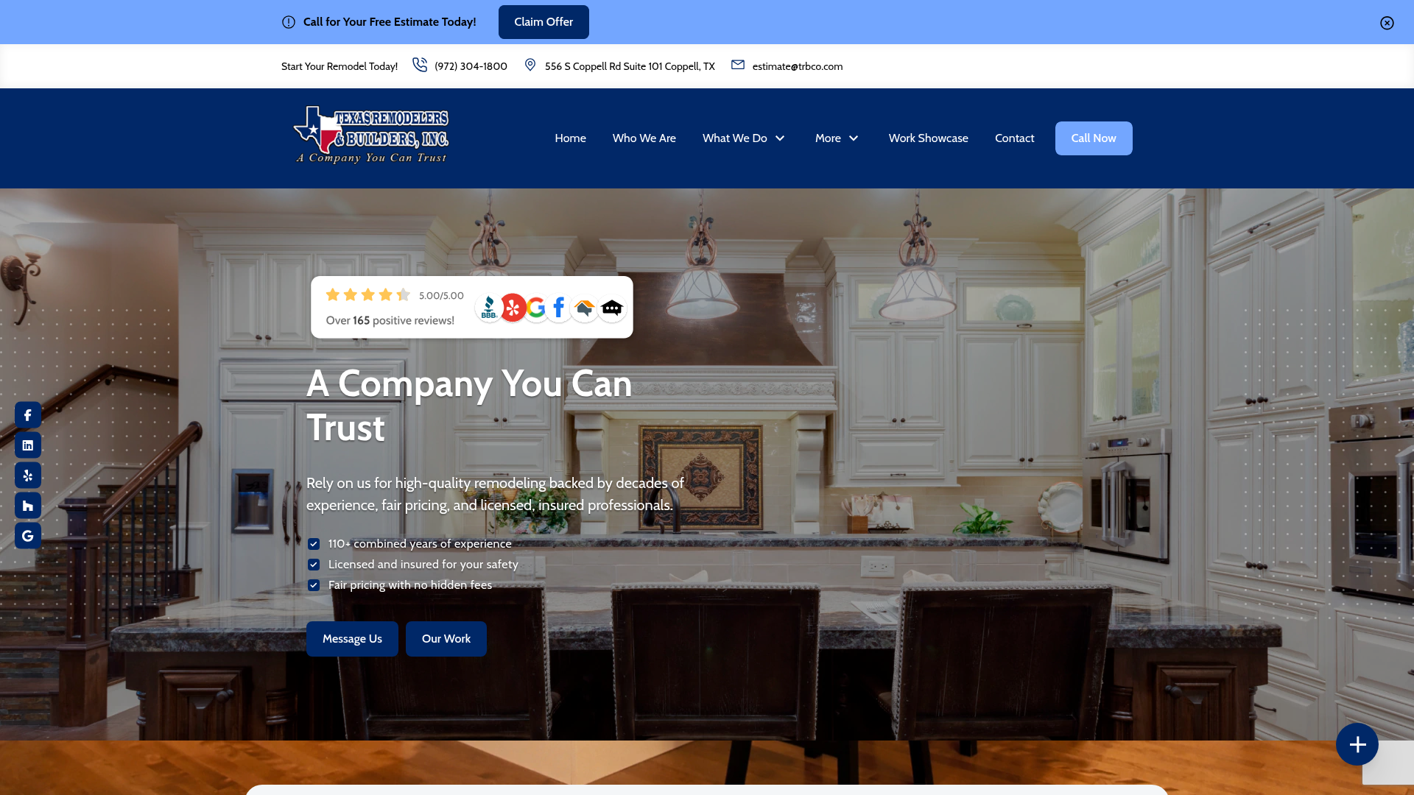This screenshot has width=1414, height=795.
Task: Open the Facebook sidebar icon
Action: [28, 415]
